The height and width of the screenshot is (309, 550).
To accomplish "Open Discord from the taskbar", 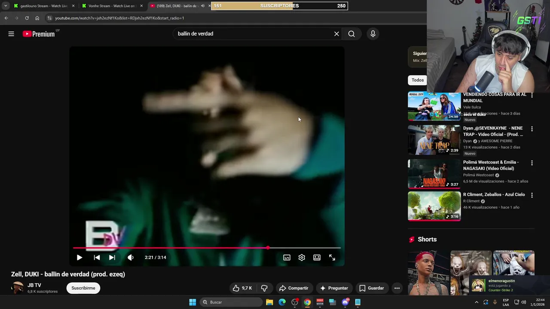I will pos(345,302).
